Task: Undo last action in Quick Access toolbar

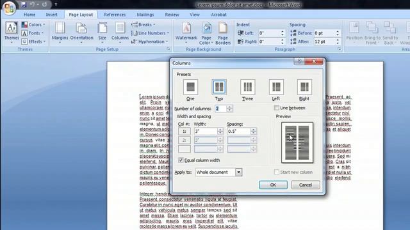Action: 33,4
